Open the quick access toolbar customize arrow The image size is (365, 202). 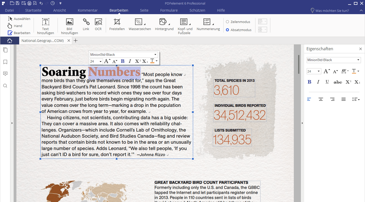(60, 3)
